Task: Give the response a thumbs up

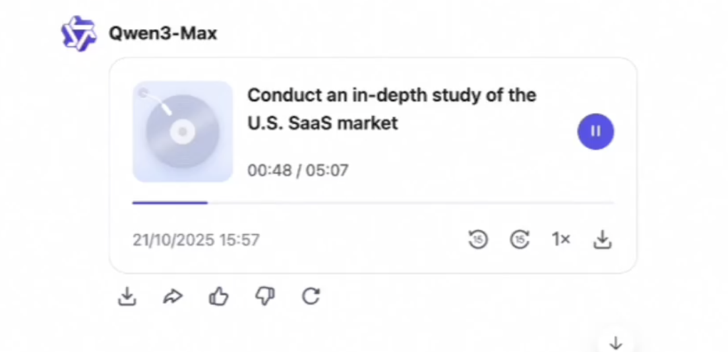Action: [x=218, y=297]
